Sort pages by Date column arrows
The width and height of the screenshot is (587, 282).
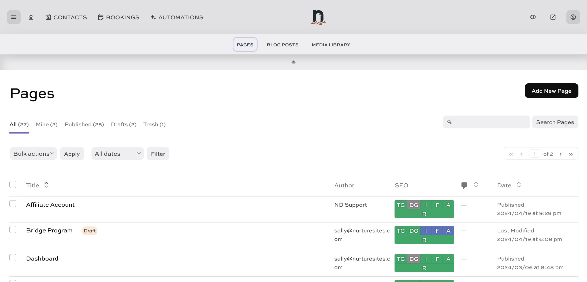tap(518, 185)
